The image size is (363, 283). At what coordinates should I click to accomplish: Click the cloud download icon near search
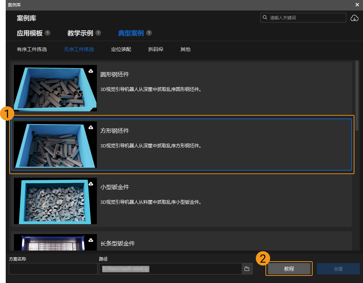tap(354, 18)
